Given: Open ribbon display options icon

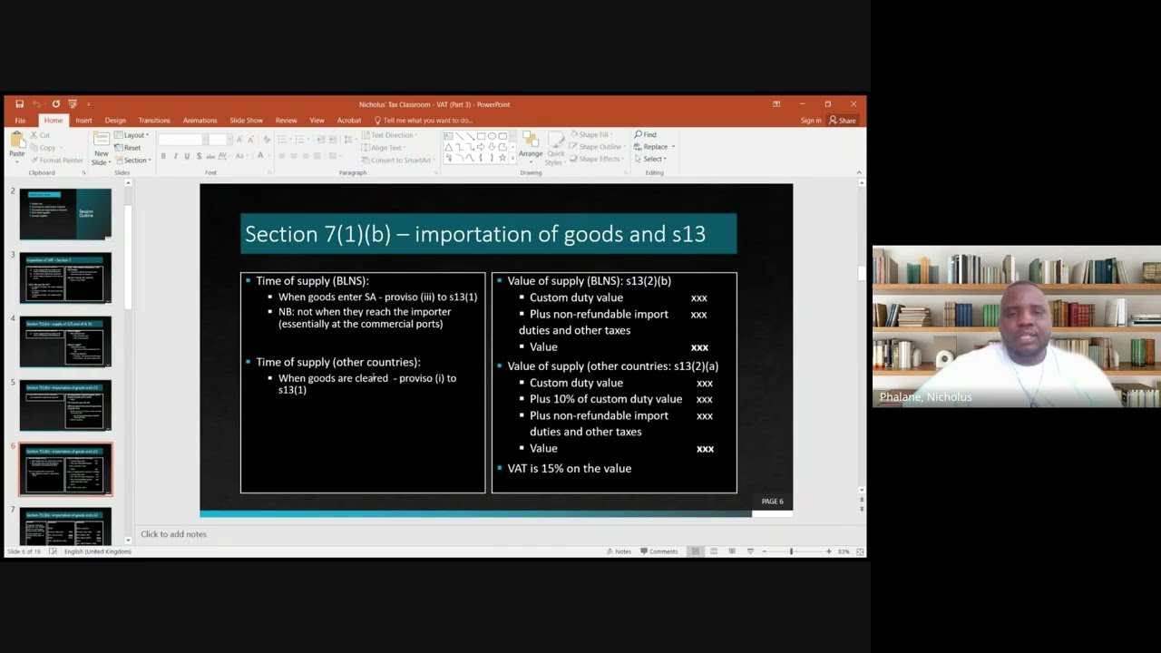Looking at the screenshot, I should (776, 104).
